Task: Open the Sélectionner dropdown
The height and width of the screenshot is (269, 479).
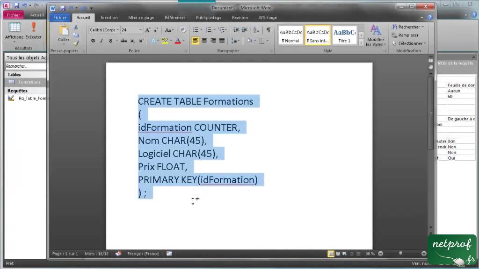Action: click(x=408, y=43)
